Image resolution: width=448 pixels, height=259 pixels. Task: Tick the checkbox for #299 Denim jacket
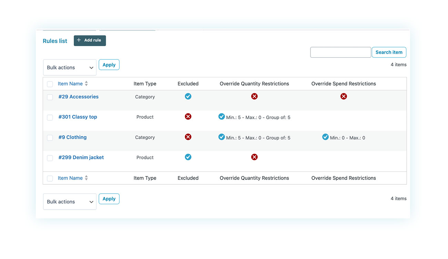tap(50, 158)
